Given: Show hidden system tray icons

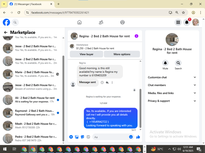Looking at the screenshot, I should coord(169,149).
